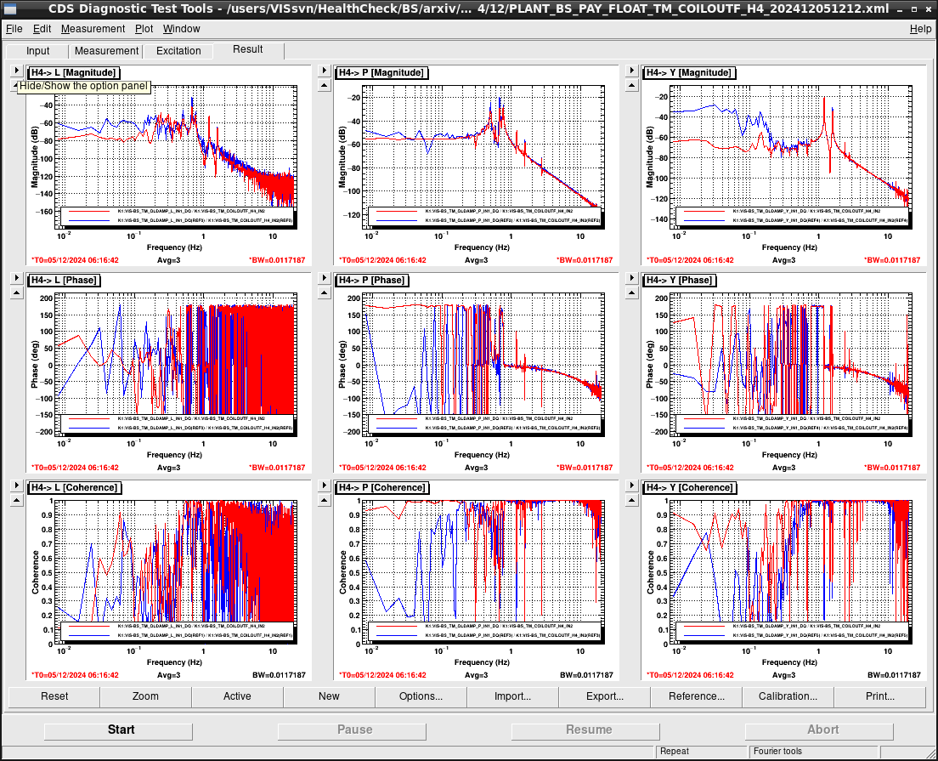Click right-arrow icon beside H4-> P [Magnitude]
Image resolution: width=938 pixels, height=761 pixels.
[x=325, y=71]
